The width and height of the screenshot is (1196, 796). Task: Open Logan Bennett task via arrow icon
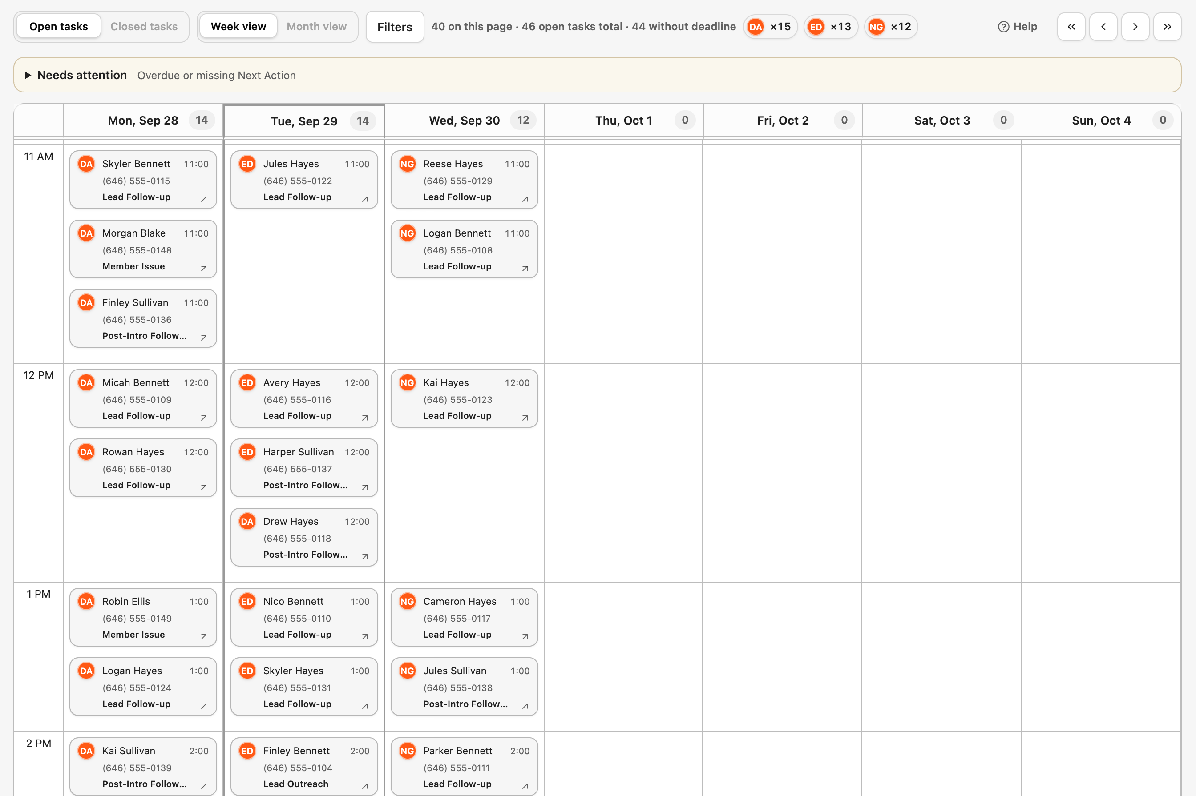[525, 269]
